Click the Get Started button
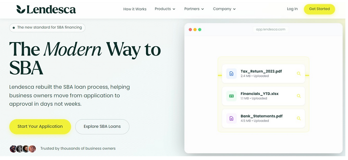348x160 pixels. (319, 9)
